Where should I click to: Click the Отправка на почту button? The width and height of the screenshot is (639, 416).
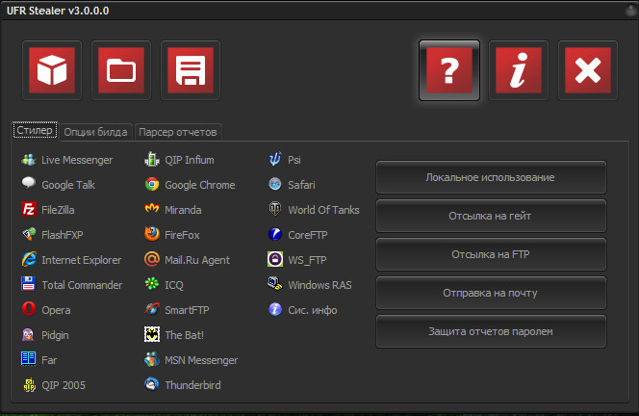(491, 293)
